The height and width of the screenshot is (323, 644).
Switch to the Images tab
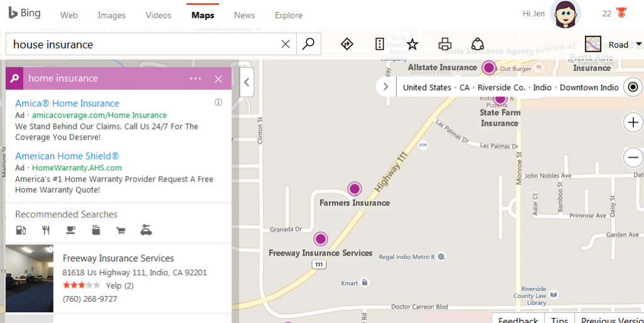111,15
